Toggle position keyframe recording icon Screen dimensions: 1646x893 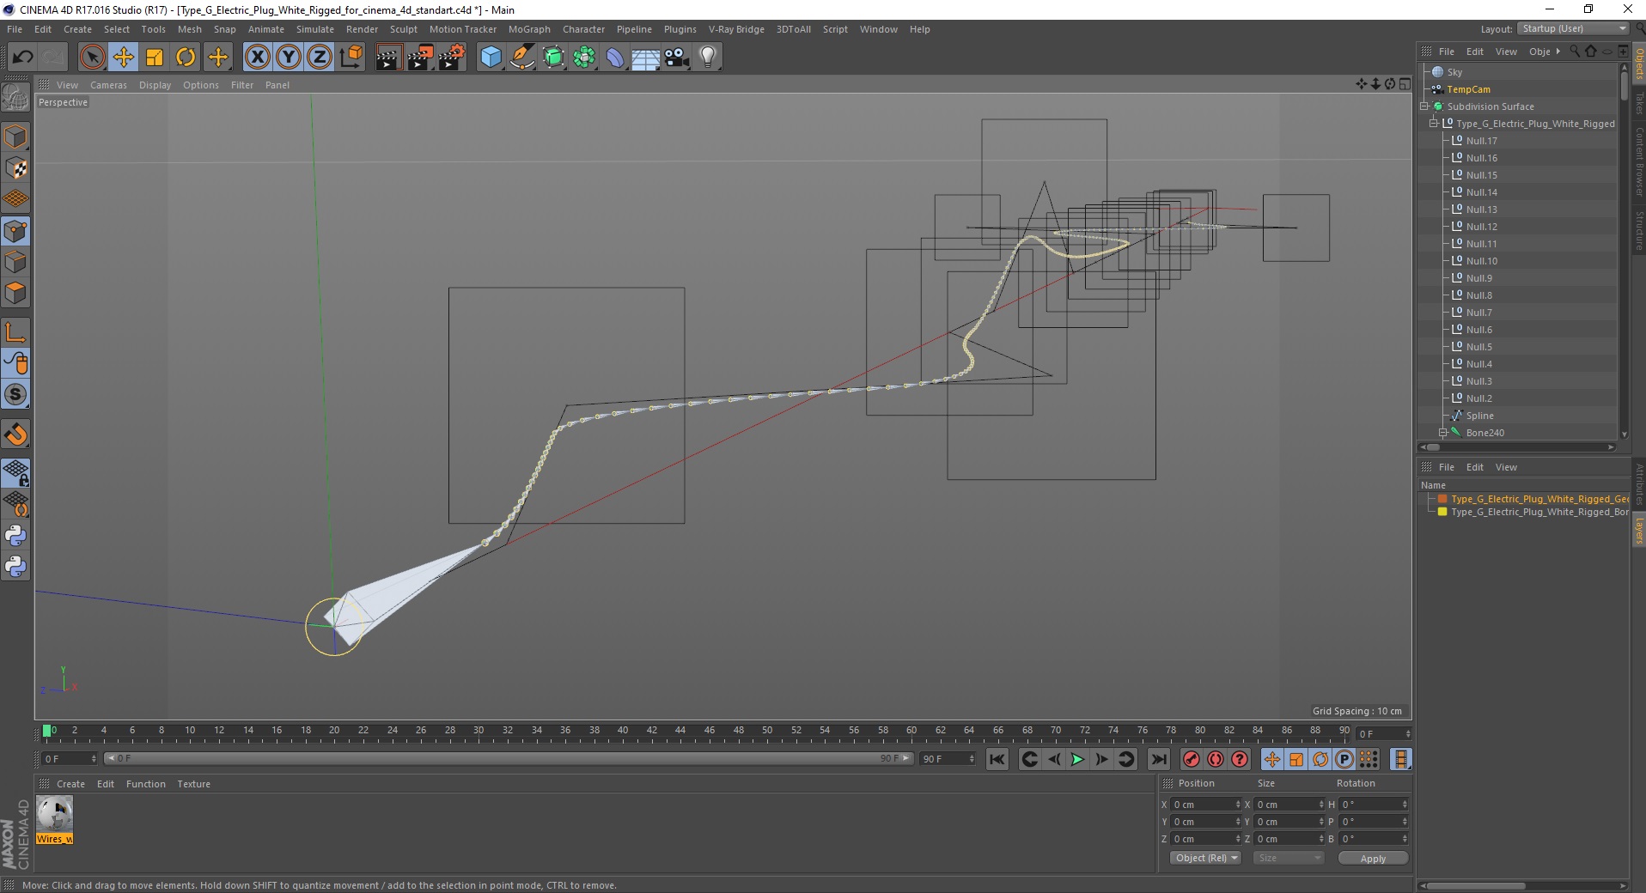pyautogui.click(x=1272, y=759)
